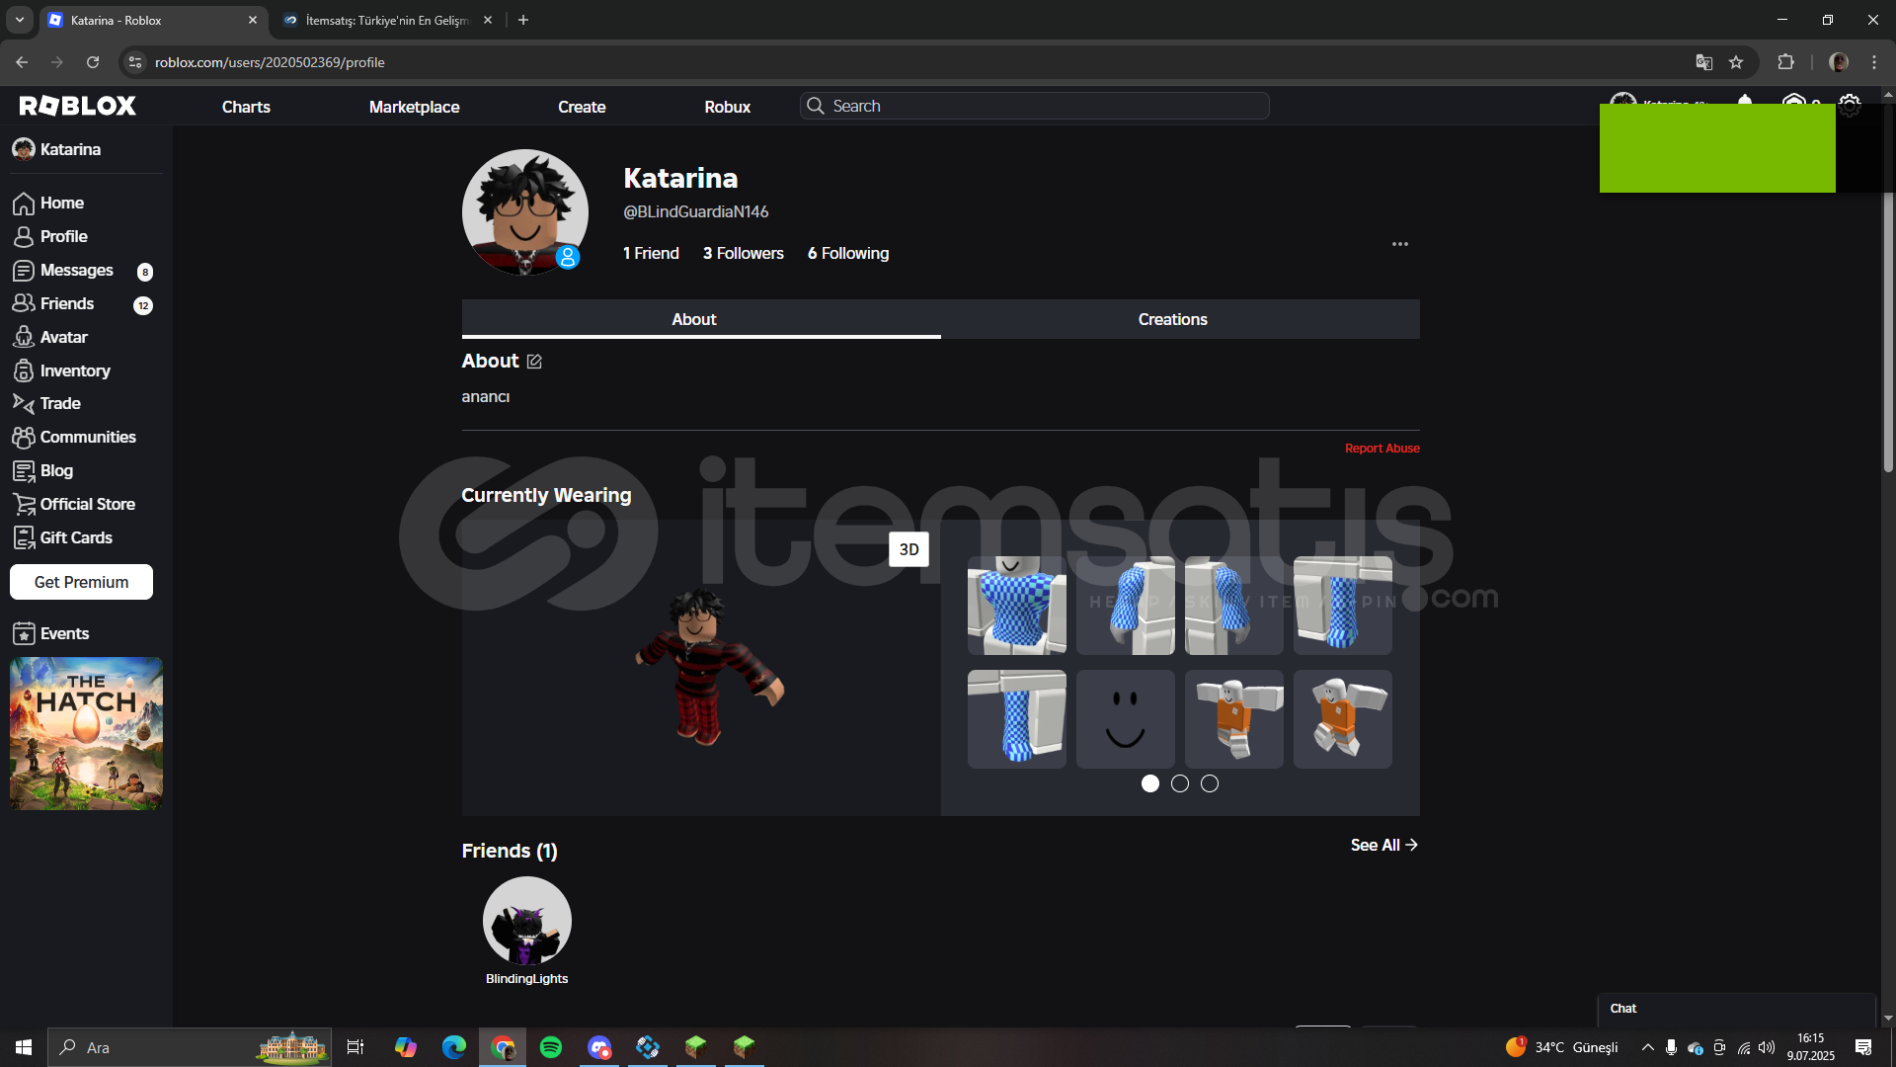Open the profile three-dots menu

(x=1400, y=244)
